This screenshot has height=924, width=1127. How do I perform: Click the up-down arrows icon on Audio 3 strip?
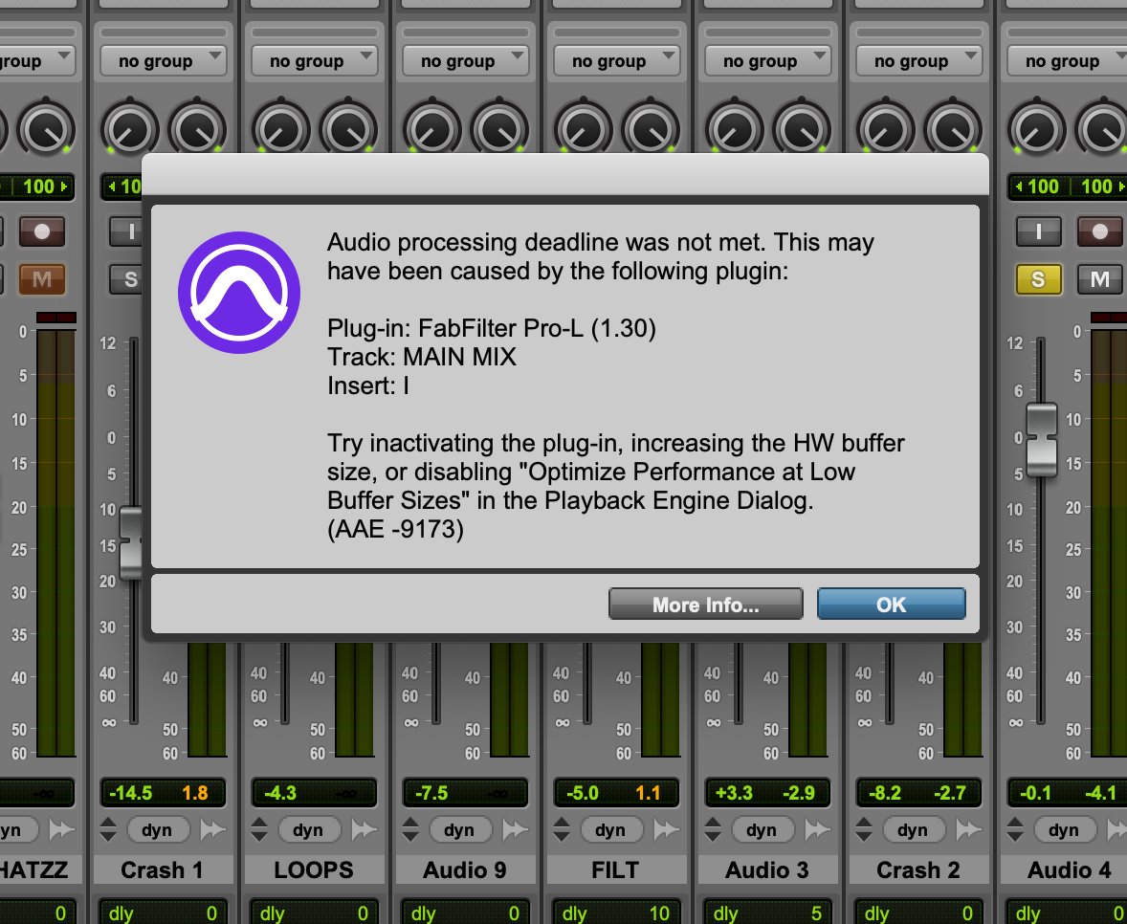click(x=713, y=830)
